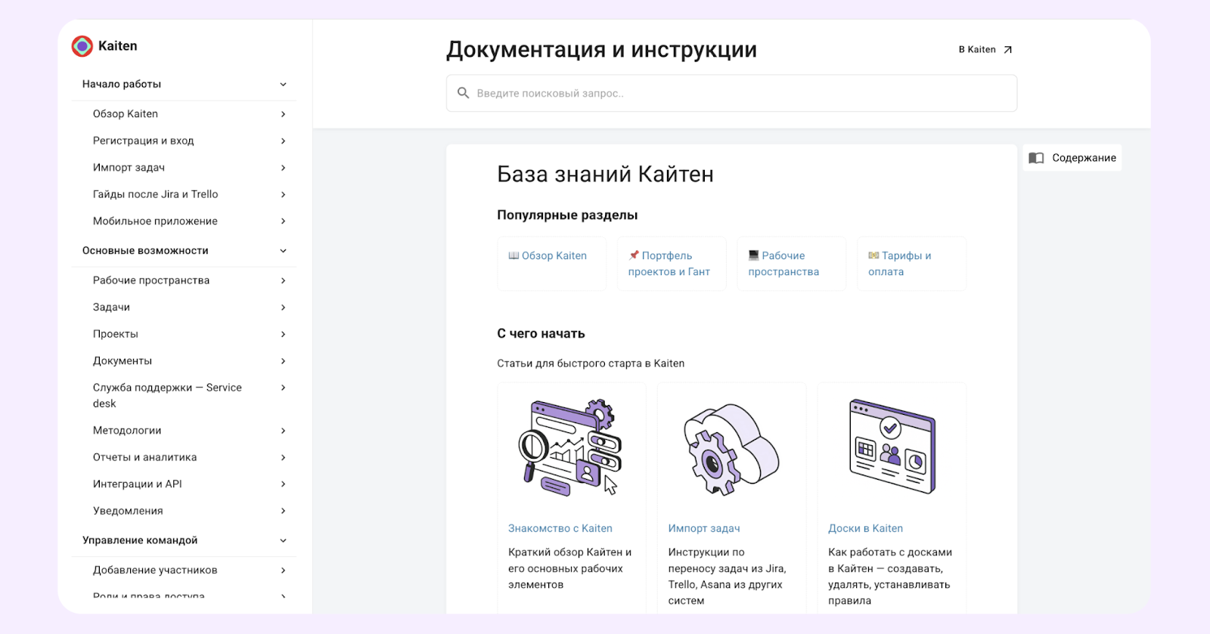Viewport: 1210px width, 634px height.
Task: Expand the Мобильное приложение chevron
Action: click(284, 221)
